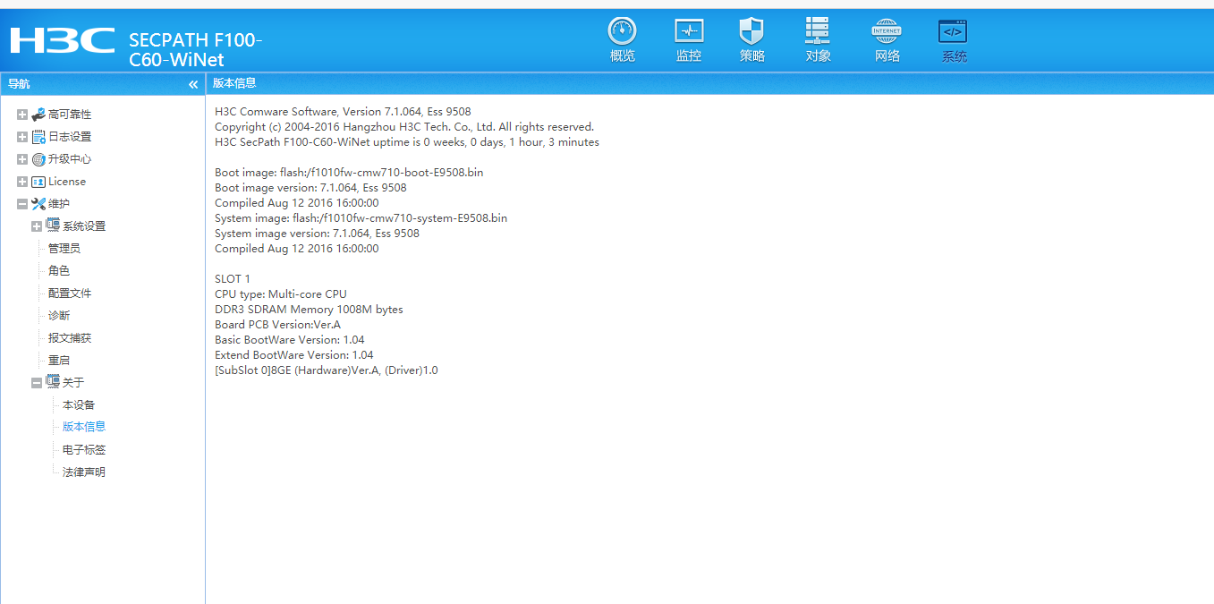Click the License card icon

pos(38,182)
